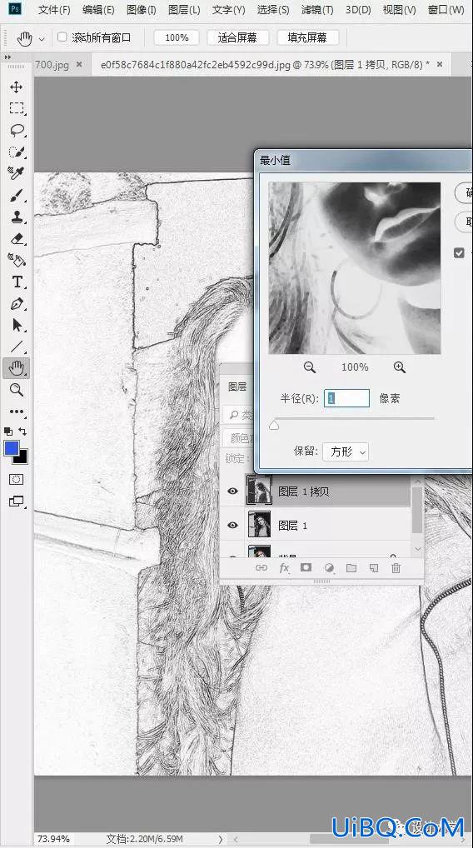Screen dimensions: 473x848
Task: Click the link layers icon
Action: (x=261, y=568)
